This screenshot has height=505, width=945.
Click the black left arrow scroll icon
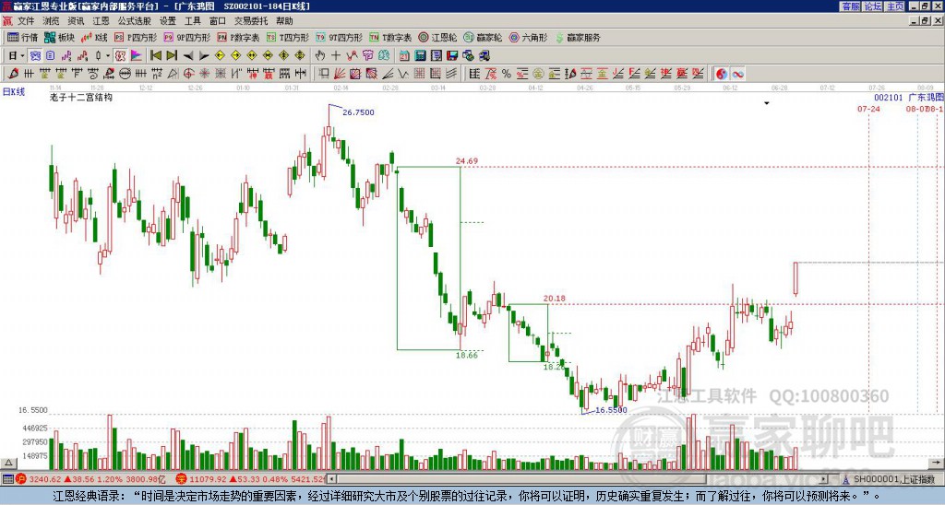[188, 56]
